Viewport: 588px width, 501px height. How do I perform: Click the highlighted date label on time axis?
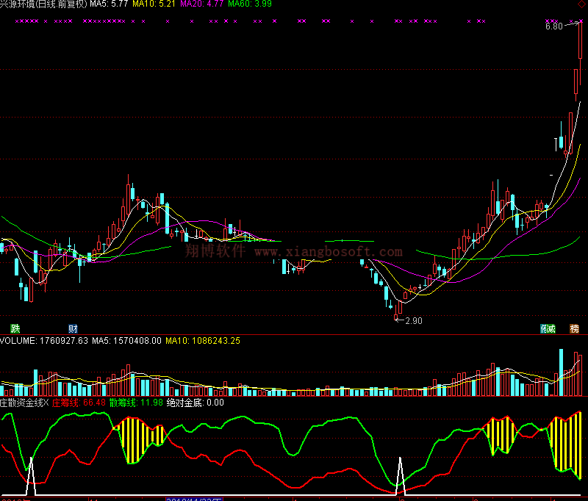click(x=194, y=499)
